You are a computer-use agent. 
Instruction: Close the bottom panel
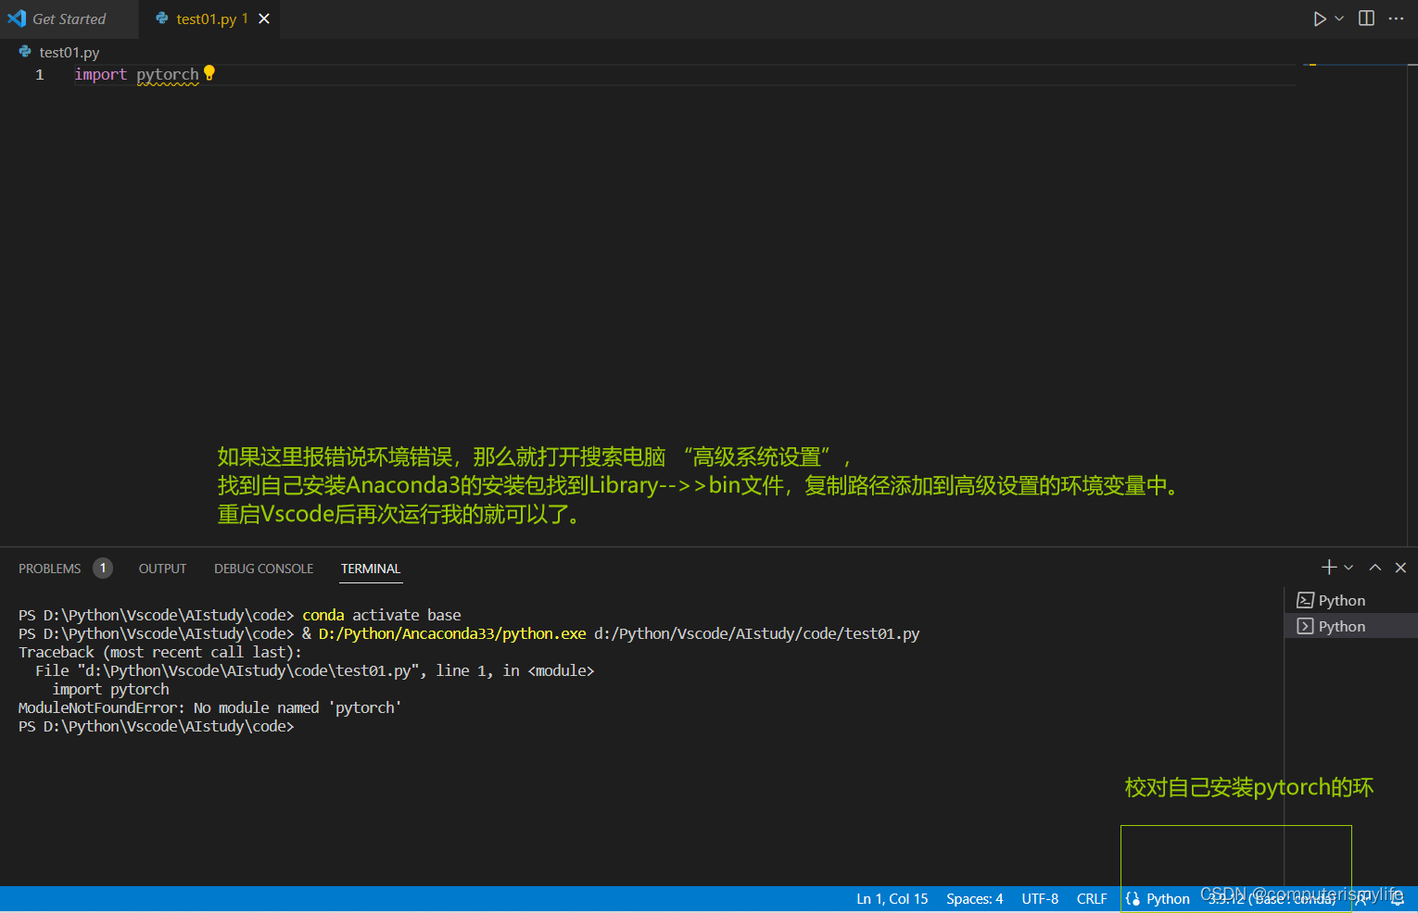[x=1400, y=568]
